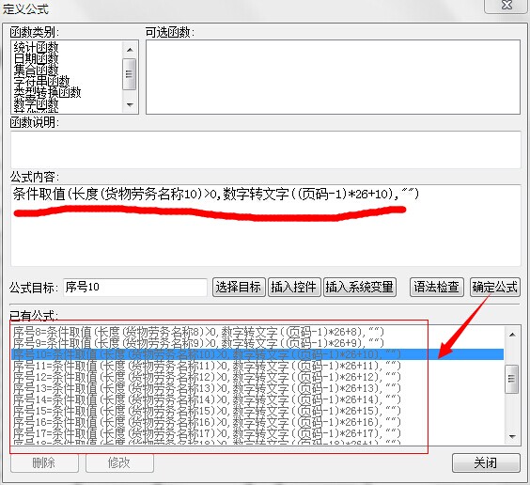Select 数学函数 category

point(36,104)
